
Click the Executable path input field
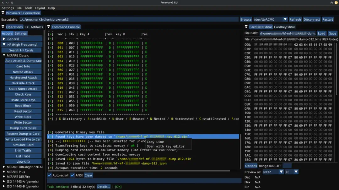point(129,19)
